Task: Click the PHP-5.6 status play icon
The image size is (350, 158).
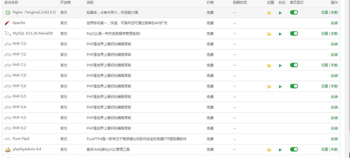Action: pos(280,87)
